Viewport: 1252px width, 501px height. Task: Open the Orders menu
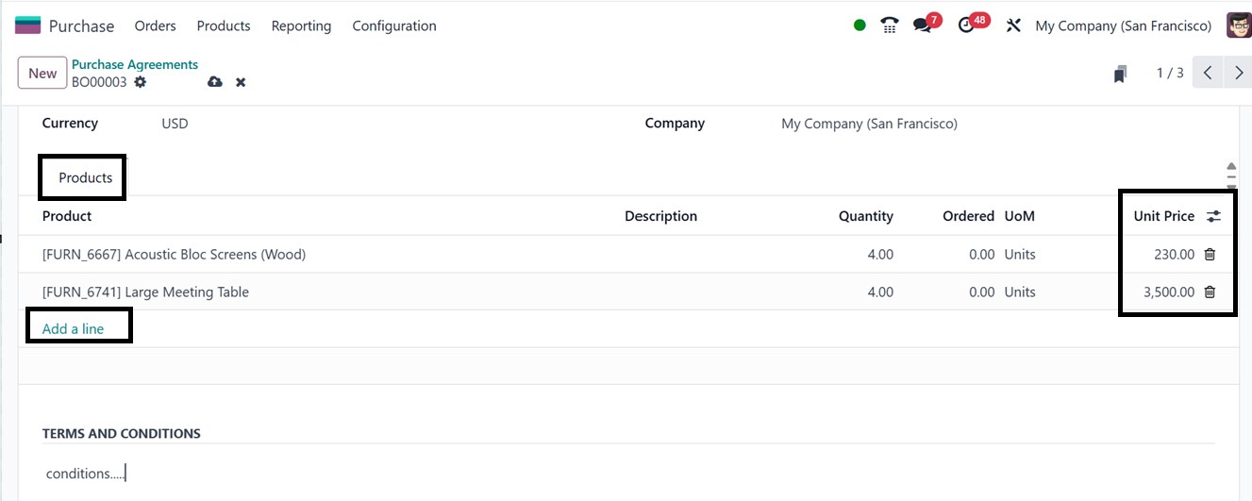[156, 25]
